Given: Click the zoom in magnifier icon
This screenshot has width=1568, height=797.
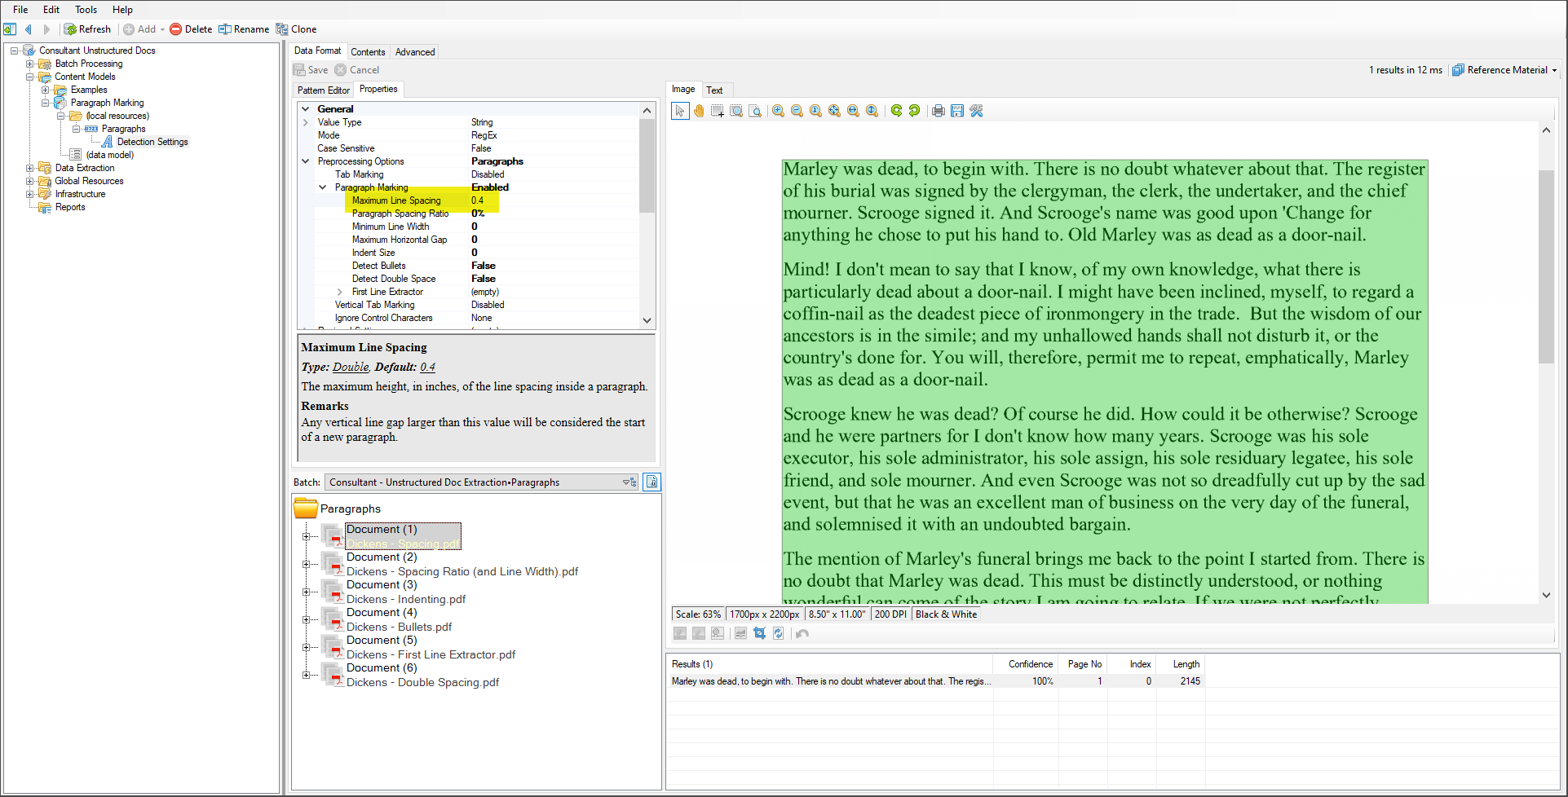Looking at the screenshot, I should click(778, 111).
